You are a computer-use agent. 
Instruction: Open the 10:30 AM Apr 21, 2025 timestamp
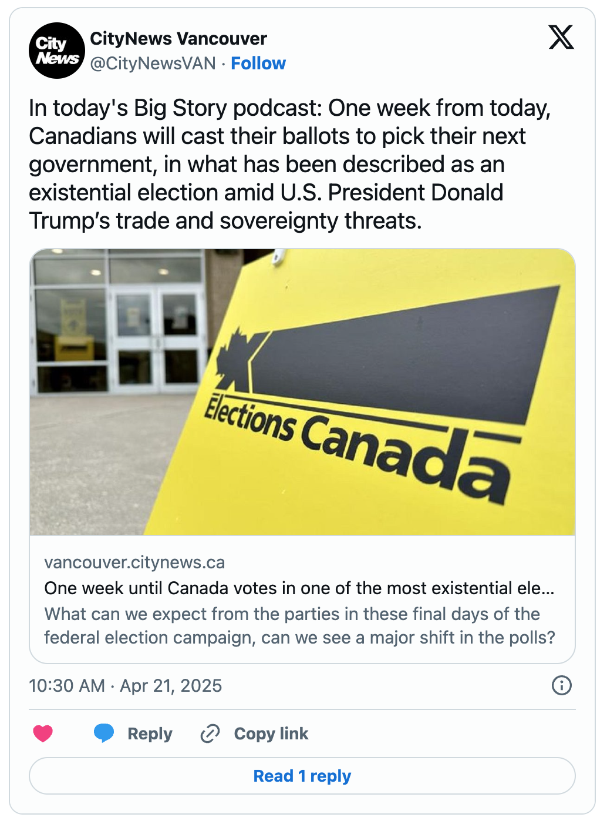coord(126,686)
